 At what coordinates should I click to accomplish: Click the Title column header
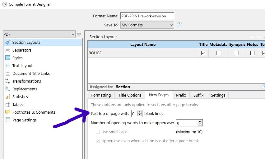(x=203, y=44)
